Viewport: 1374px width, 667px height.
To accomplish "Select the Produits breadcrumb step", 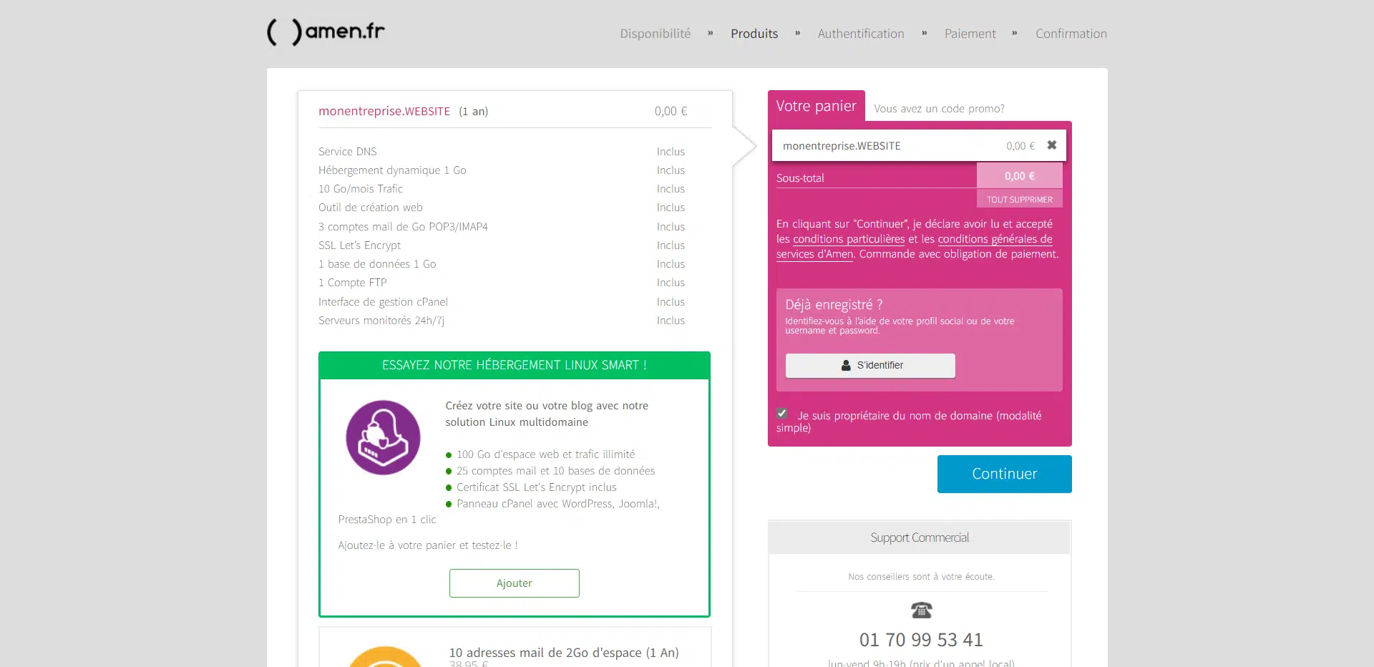I will click(x=754, y=34).
